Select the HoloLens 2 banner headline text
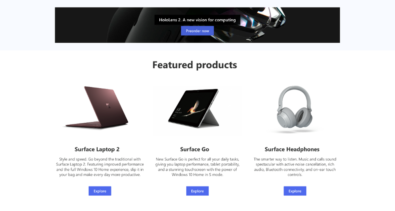 click(x=197, y=20)
